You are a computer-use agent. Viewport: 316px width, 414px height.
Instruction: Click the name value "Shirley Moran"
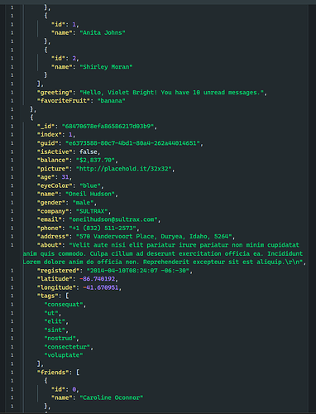pyautogui.click(x=106, y=67)
